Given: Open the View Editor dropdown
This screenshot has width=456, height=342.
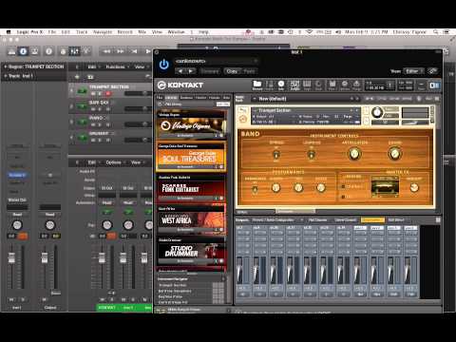Looking at the screenshot, I should point(414,71).
